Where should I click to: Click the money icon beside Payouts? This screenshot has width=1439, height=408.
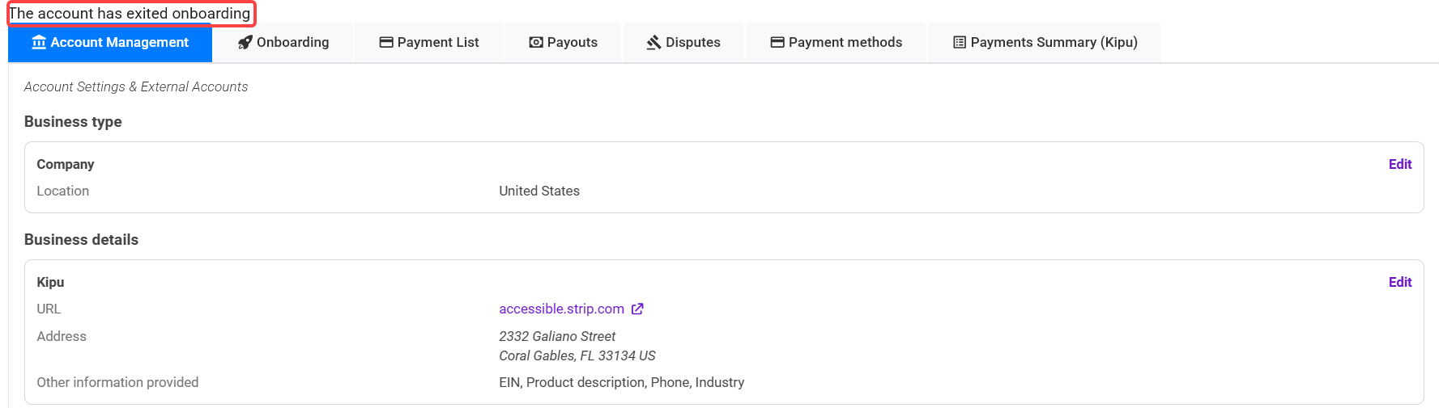536,43
